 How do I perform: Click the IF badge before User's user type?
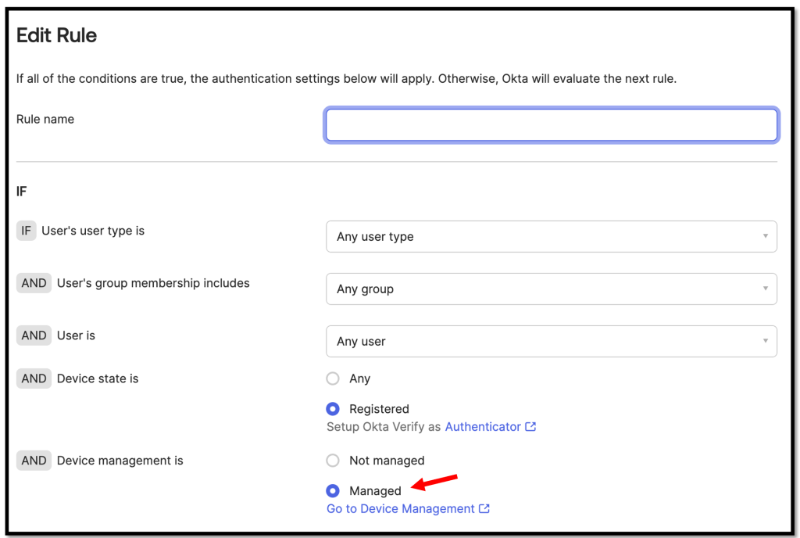[x=26, y=231]
